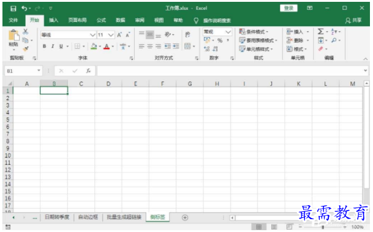Click the Insert Function fx icon
Screen dimensions: 373x232
click(88, 71)
